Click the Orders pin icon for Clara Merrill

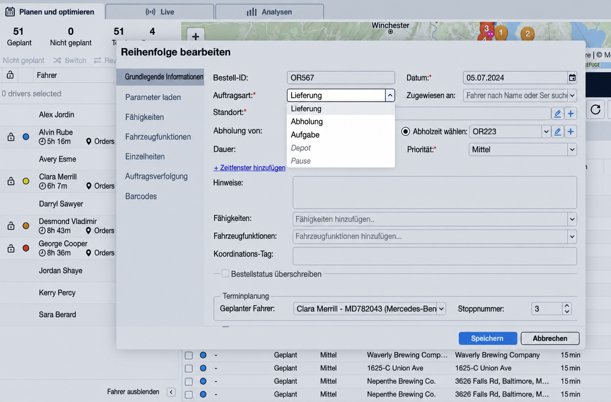coord(89,186)
